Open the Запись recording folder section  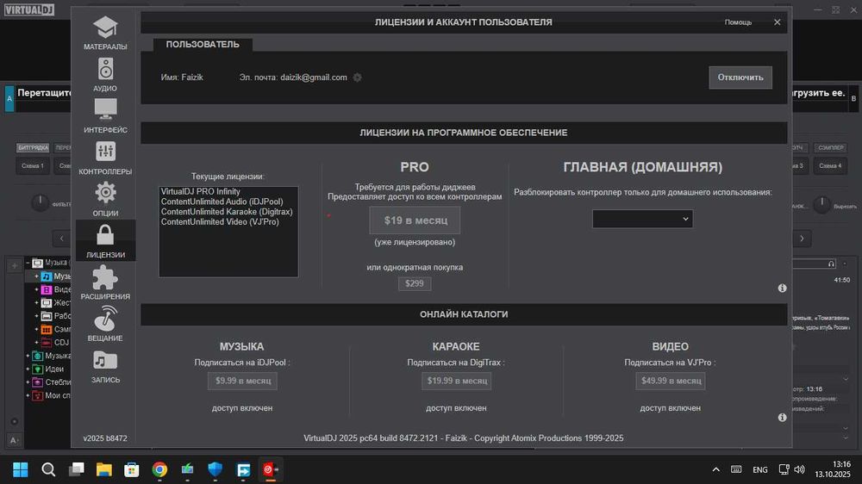point(105,366)
